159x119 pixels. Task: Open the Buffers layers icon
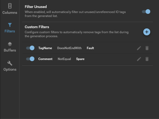10,44
